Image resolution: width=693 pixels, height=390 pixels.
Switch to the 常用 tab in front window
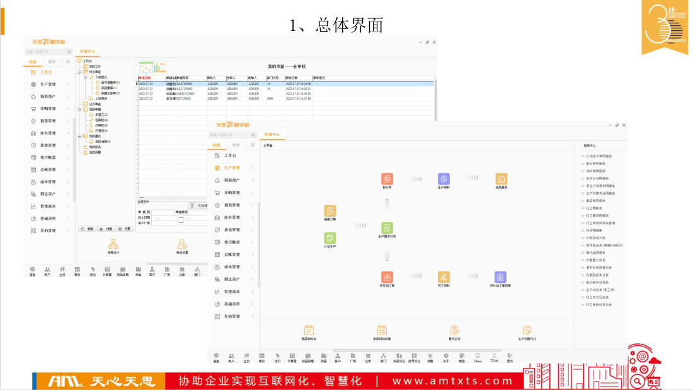click(x=236, y=145)
